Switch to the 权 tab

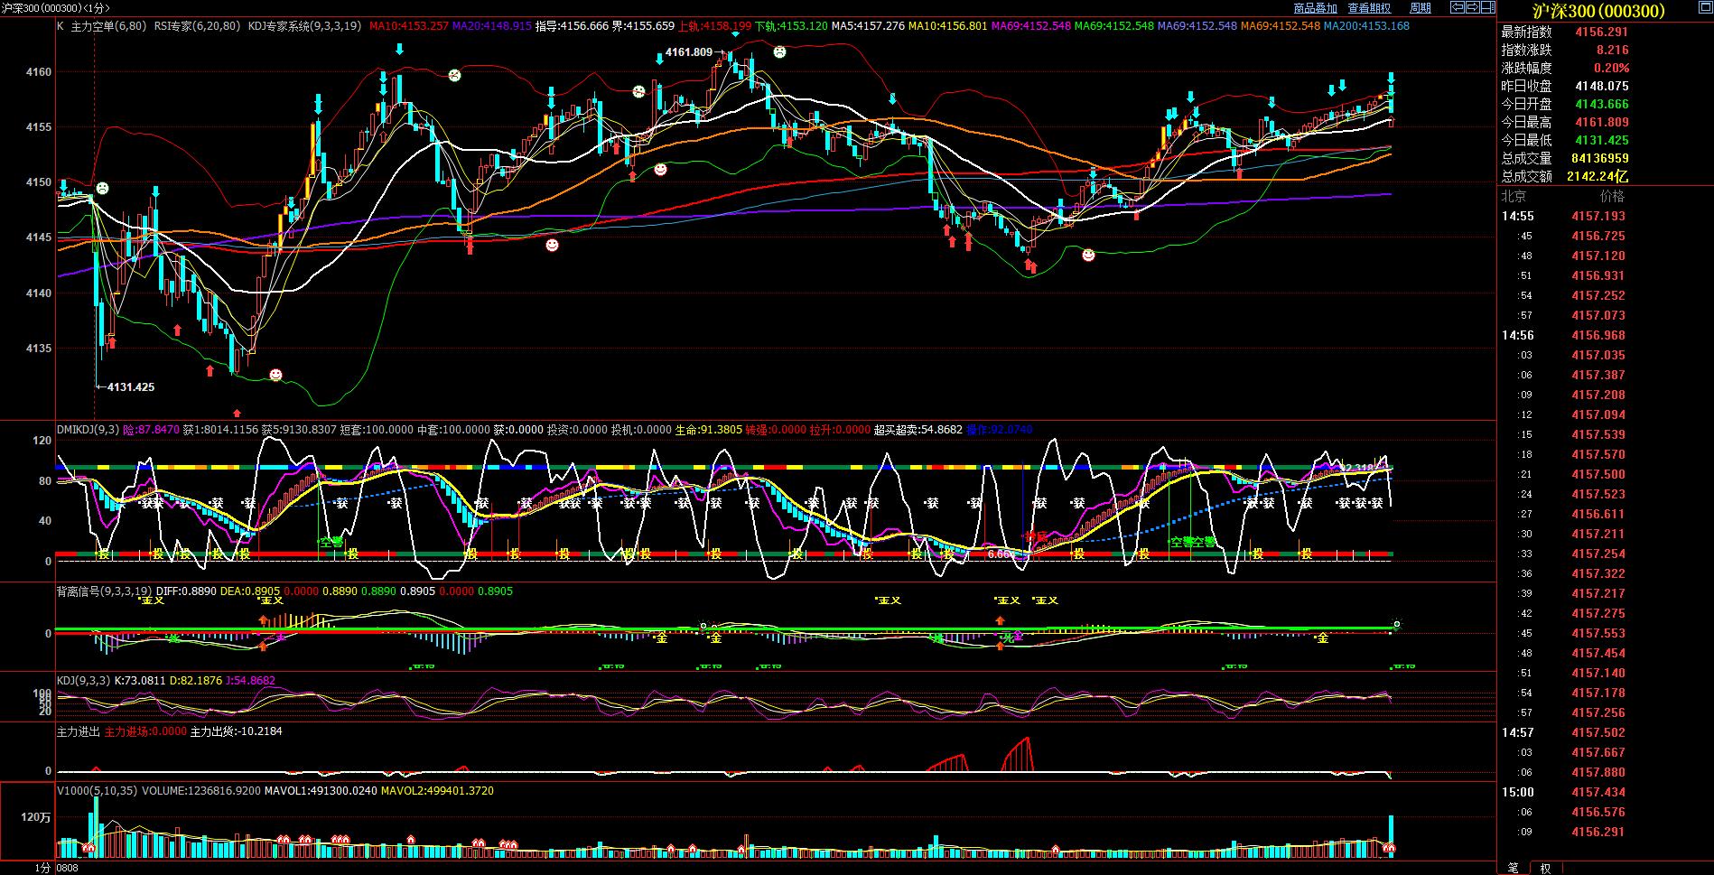[x=1545, y=868]
